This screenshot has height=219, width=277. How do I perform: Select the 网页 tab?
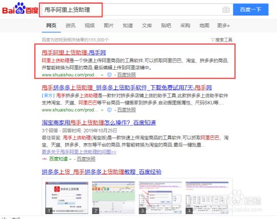tap(51, 25)
